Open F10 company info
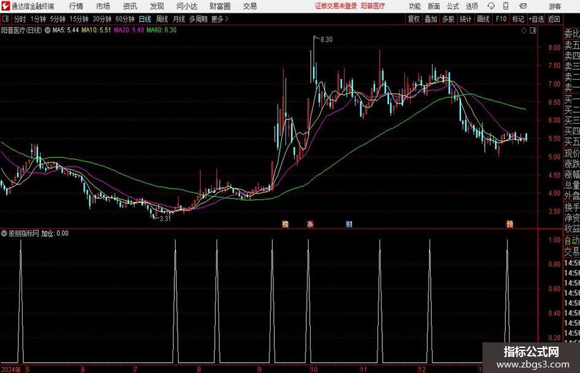 coord(501,19)
